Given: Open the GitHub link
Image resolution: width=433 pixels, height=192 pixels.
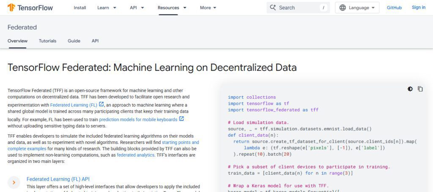Looking at the screenshot, I should tap(394, 8).
